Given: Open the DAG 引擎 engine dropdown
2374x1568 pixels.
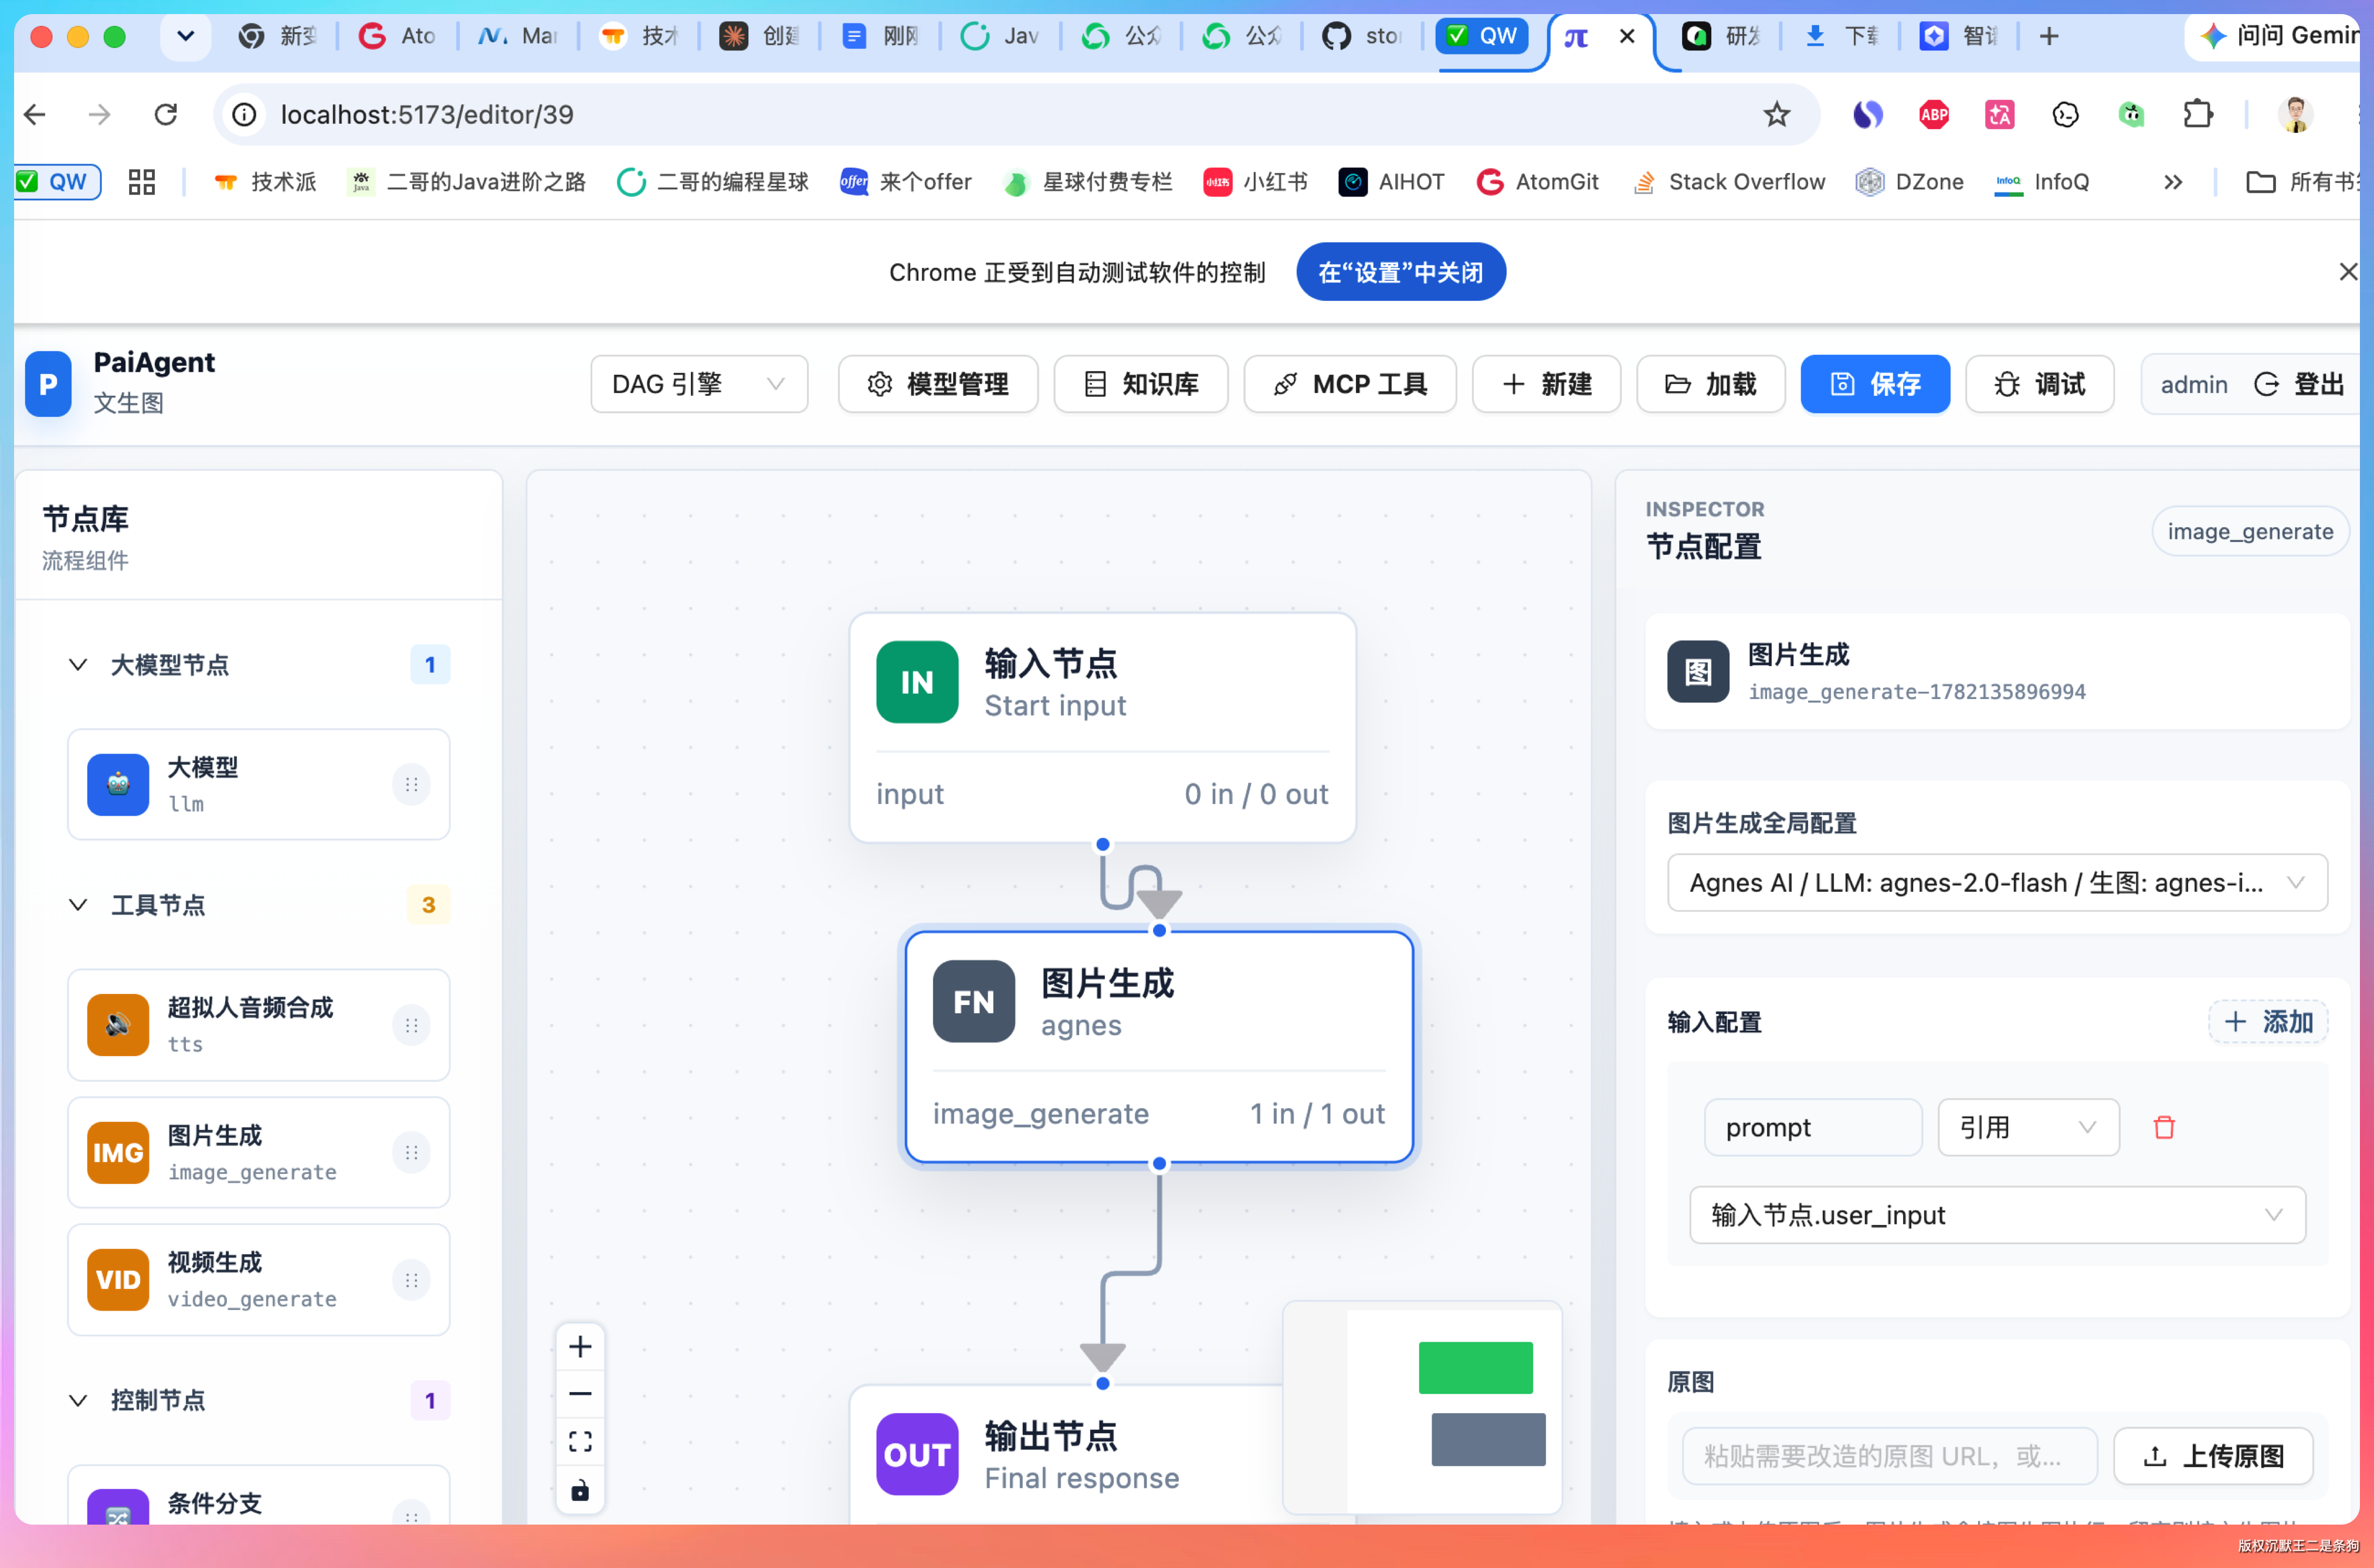Looking at the screenshot, I should pyautogui.click(x=699, y=384).
